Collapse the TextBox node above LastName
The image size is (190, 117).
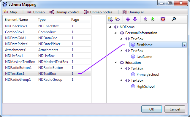pyautogui.click(x=121, y=50)
